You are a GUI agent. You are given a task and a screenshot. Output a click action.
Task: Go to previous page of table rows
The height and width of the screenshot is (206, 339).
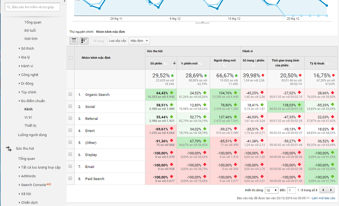(322, 190)
